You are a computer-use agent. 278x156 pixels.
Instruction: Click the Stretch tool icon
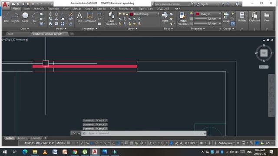pos(51,24)
